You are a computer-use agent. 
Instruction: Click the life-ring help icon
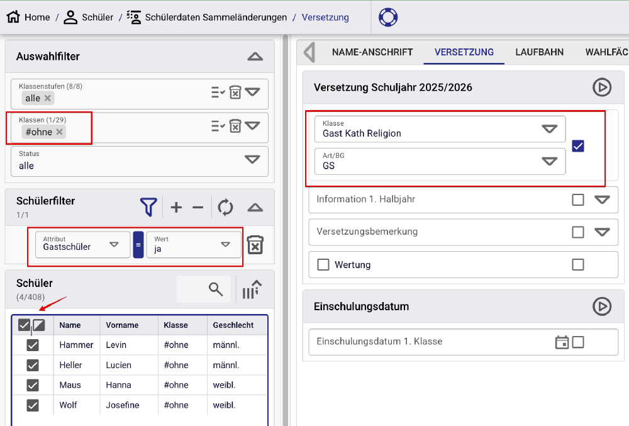click(x=388, y=17)
